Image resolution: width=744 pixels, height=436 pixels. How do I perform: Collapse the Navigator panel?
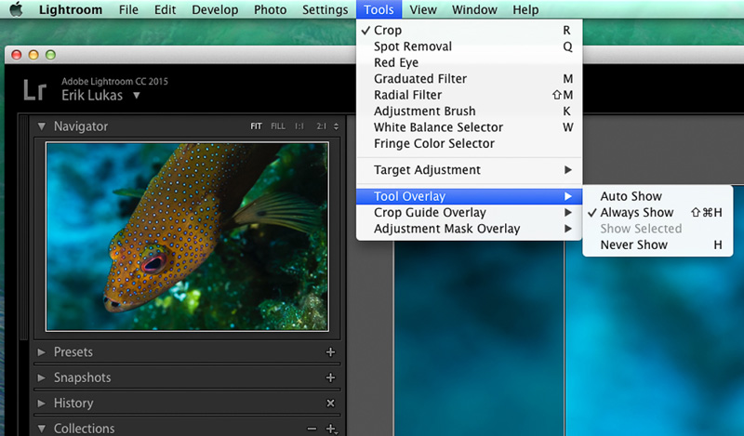(x=42, y=126)
